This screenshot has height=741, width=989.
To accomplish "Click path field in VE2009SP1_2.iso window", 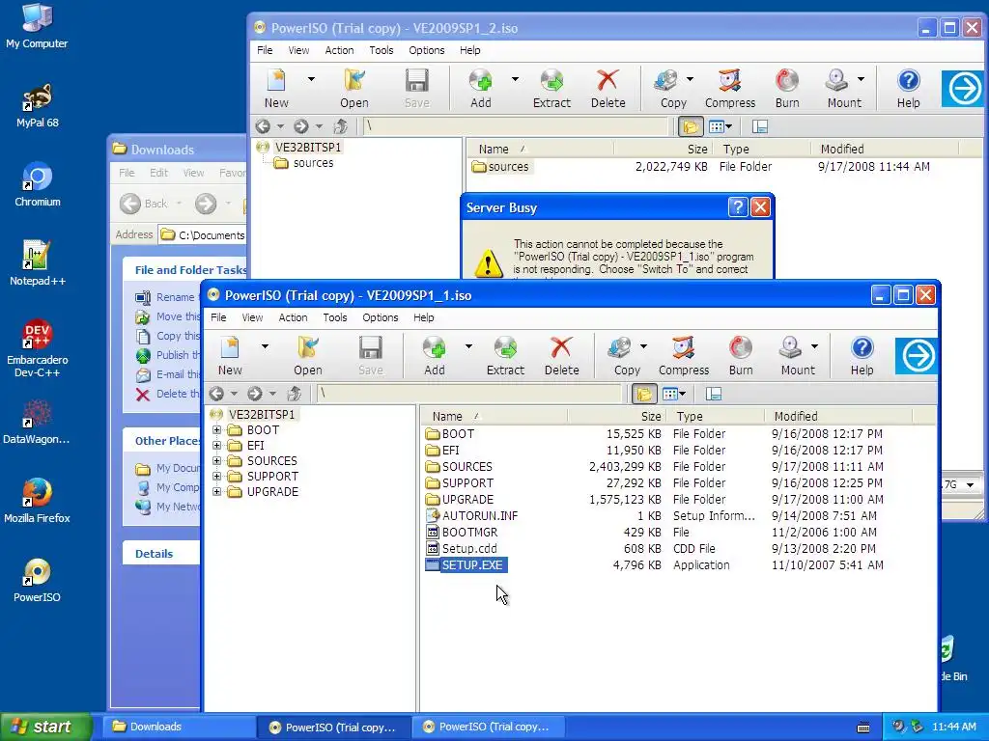I will [516, 126].
